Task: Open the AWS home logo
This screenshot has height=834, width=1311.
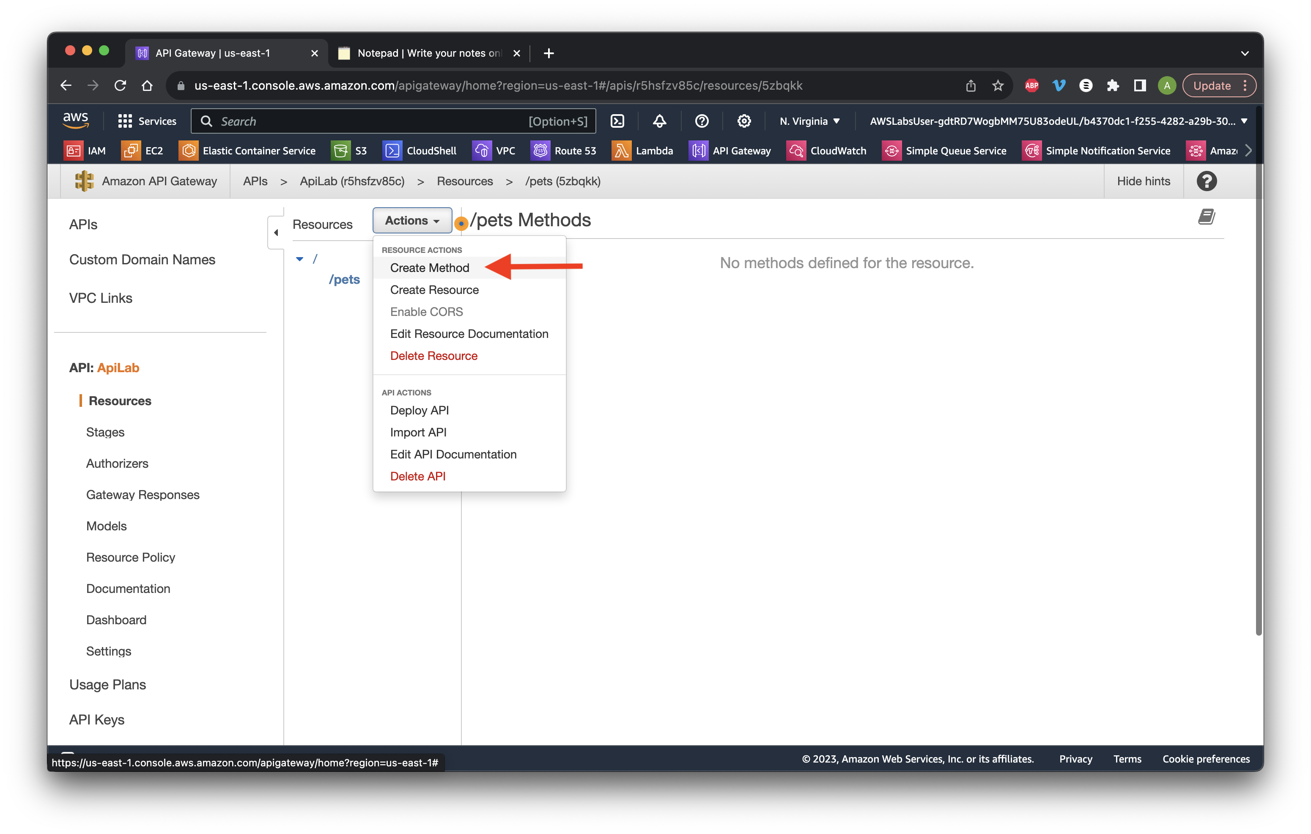Action: point(76,121)
